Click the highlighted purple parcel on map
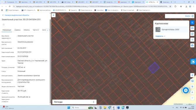The height and width of the screenshot is (110, 196). [x=154, y=68]
